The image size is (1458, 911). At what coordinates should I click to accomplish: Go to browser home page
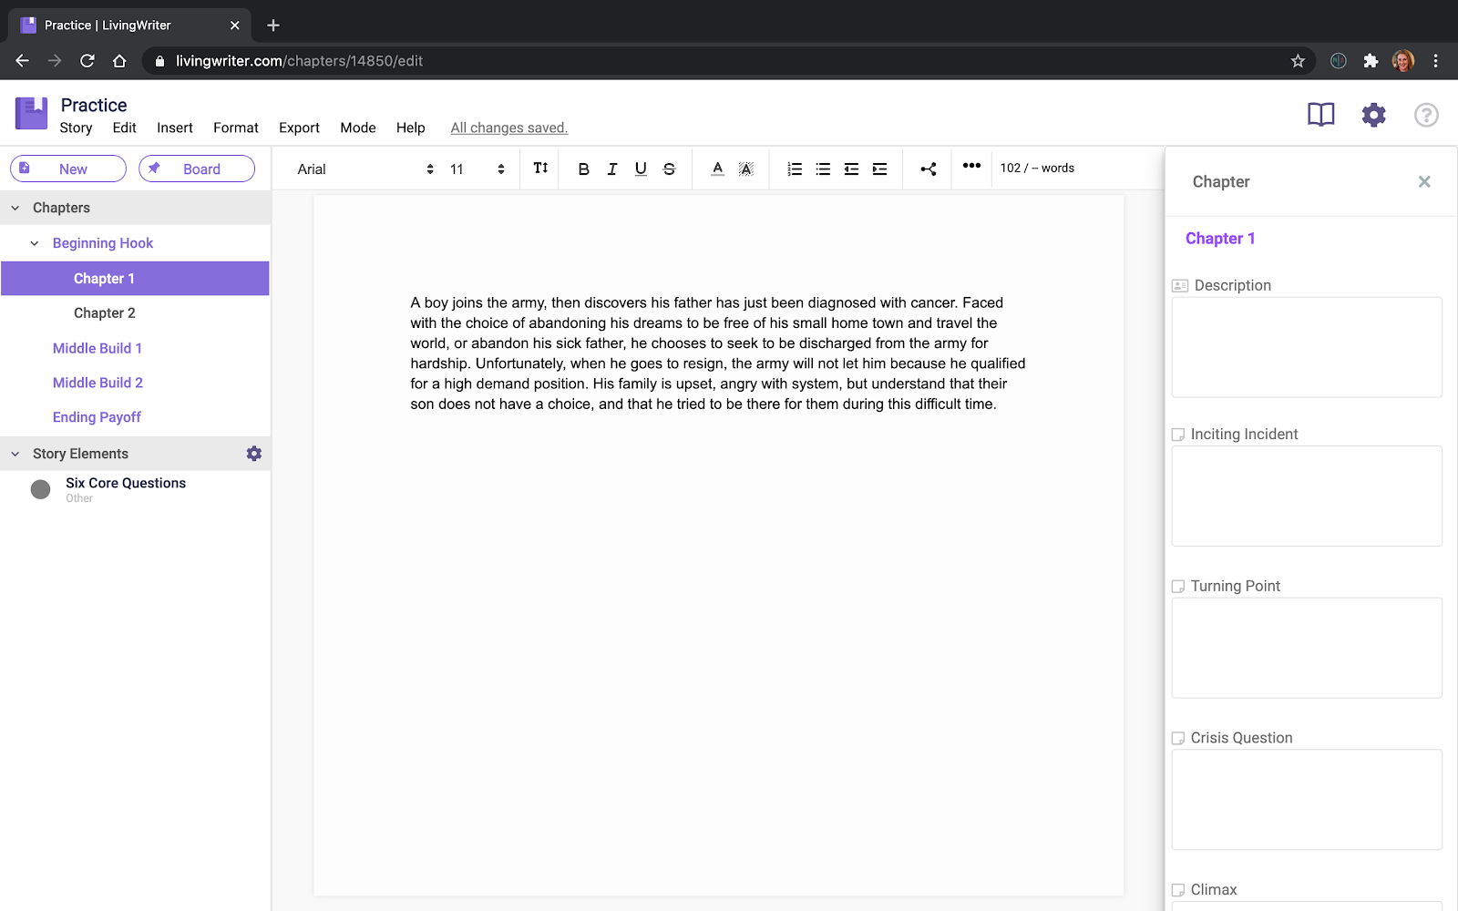pos(119,61)
